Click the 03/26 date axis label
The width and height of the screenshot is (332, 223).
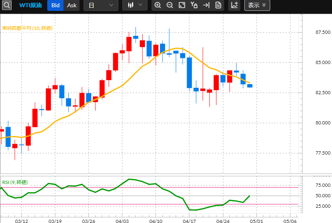[x=88, y=221]
